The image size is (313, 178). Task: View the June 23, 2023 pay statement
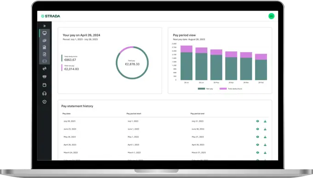[x=257, y=129]
